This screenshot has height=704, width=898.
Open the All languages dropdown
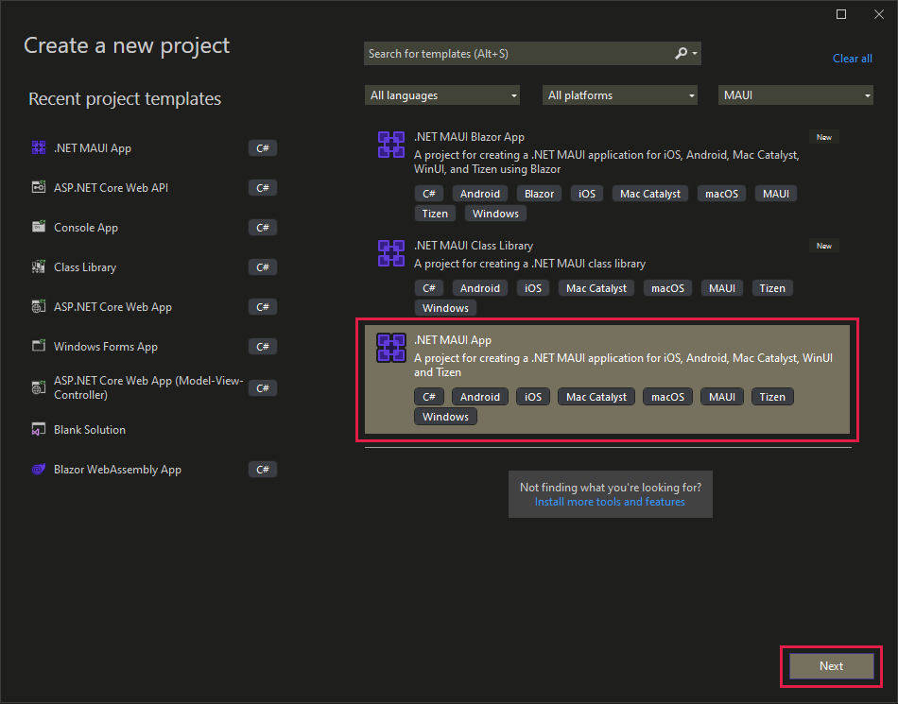pyautogui.click(x=442, y=95)
